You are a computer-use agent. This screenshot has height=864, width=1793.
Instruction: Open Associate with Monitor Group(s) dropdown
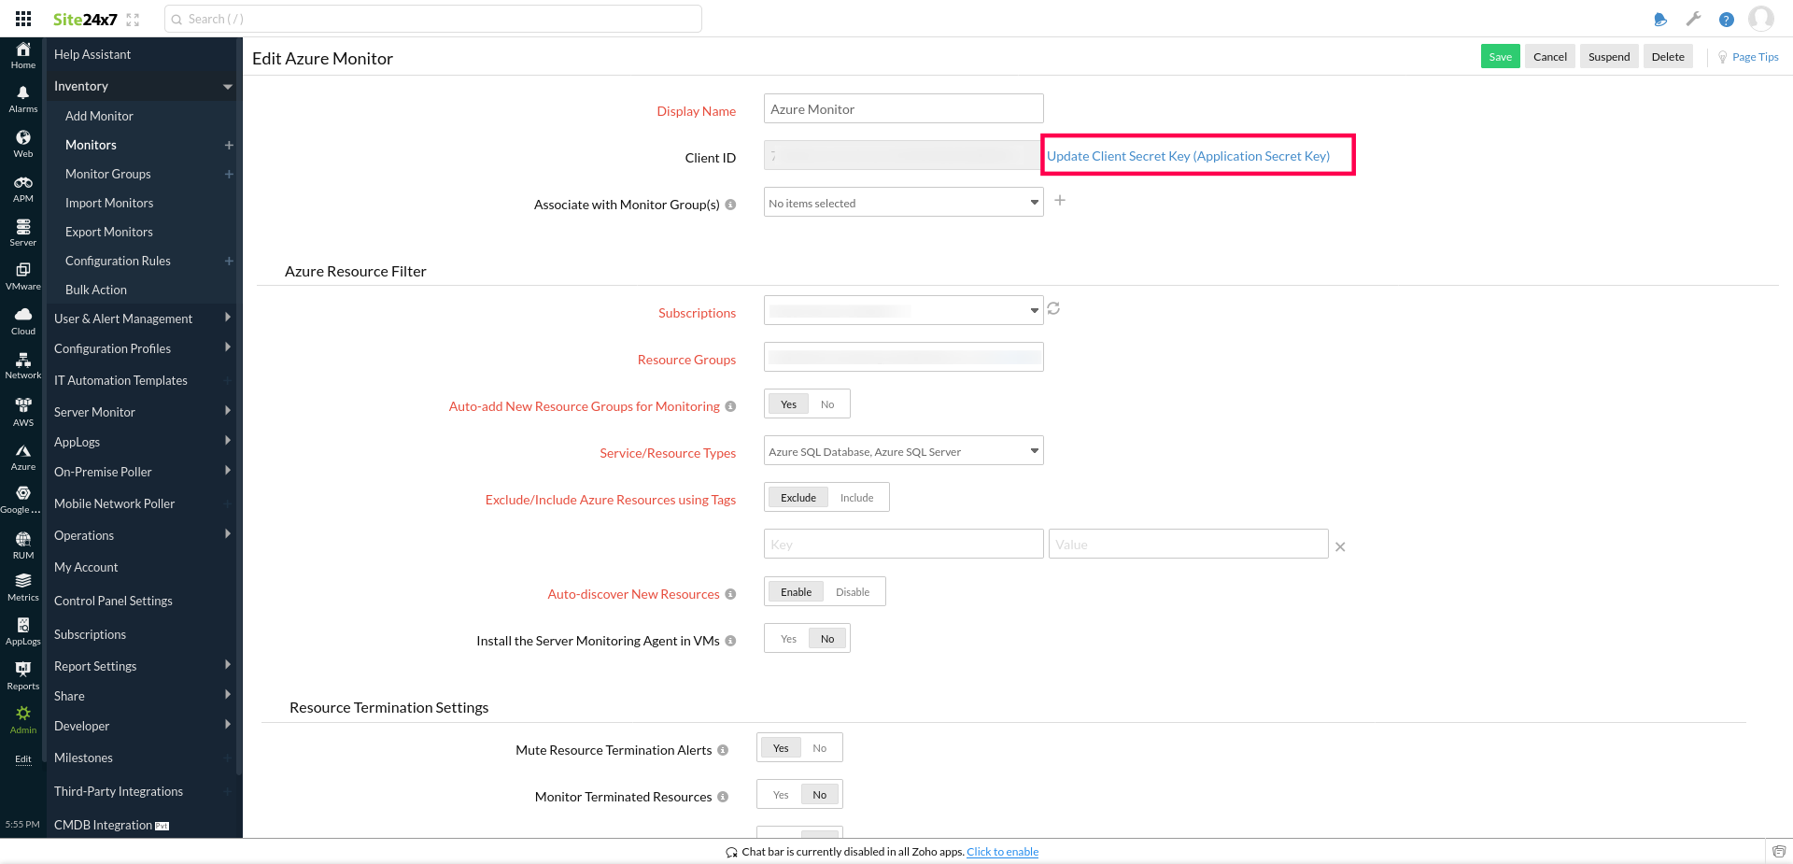pyautogui.click(x=903, y=203)
